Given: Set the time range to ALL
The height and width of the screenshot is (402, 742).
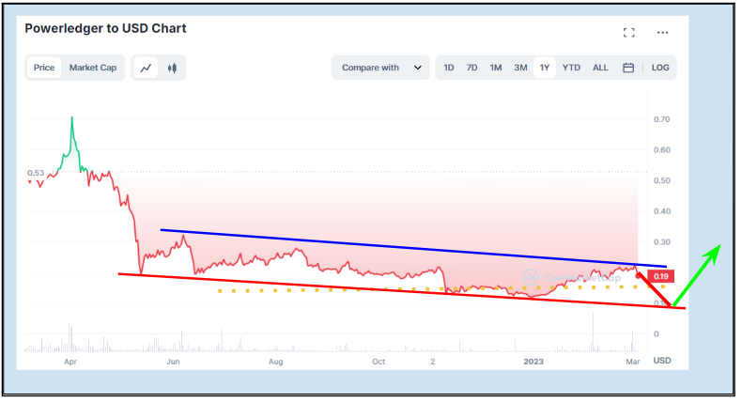Looking at the screenshot, I should pyautogui.click(x=600, y=68).
